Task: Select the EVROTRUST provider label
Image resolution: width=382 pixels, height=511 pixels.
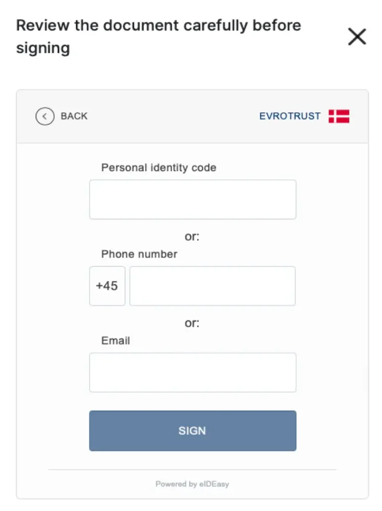Action: (x=290, y=116)
